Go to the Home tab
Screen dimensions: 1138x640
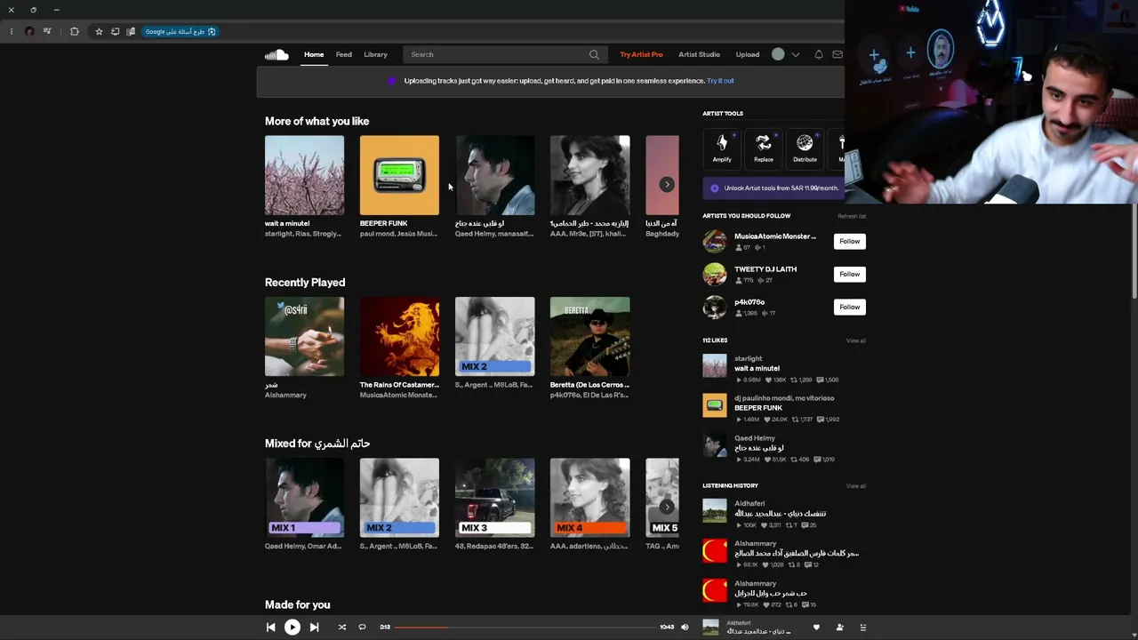pos(314,55)
